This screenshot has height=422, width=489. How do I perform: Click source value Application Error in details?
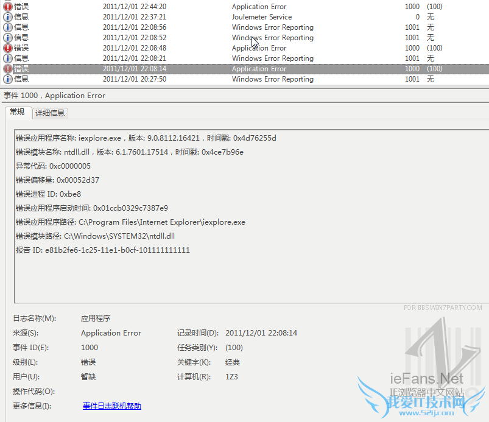click(x=111, y=333)
